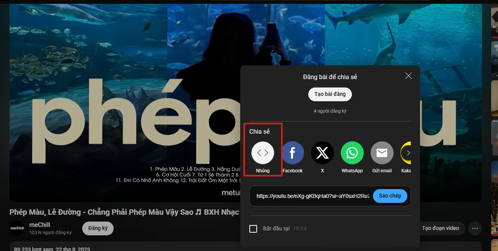Open the meChill channel name link

pyautogui.click(x=40, y=225)
